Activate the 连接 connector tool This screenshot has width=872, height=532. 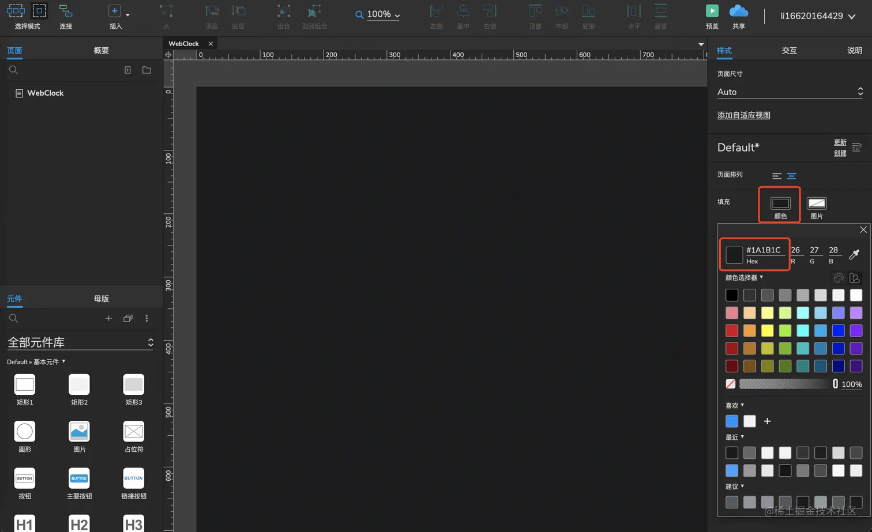tap(66, 11)
